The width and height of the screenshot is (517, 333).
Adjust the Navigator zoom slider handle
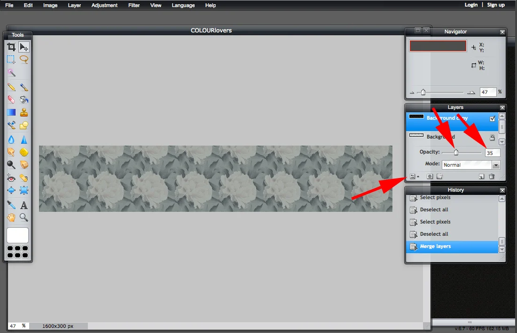click(x=423, y=92)
